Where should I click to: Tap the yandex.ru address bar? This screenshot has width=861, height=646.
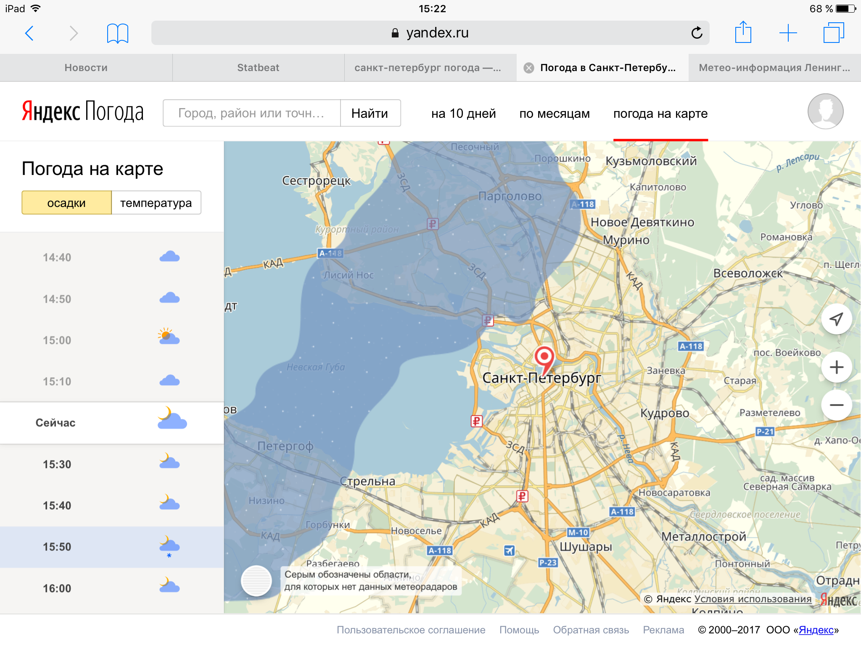430,33
